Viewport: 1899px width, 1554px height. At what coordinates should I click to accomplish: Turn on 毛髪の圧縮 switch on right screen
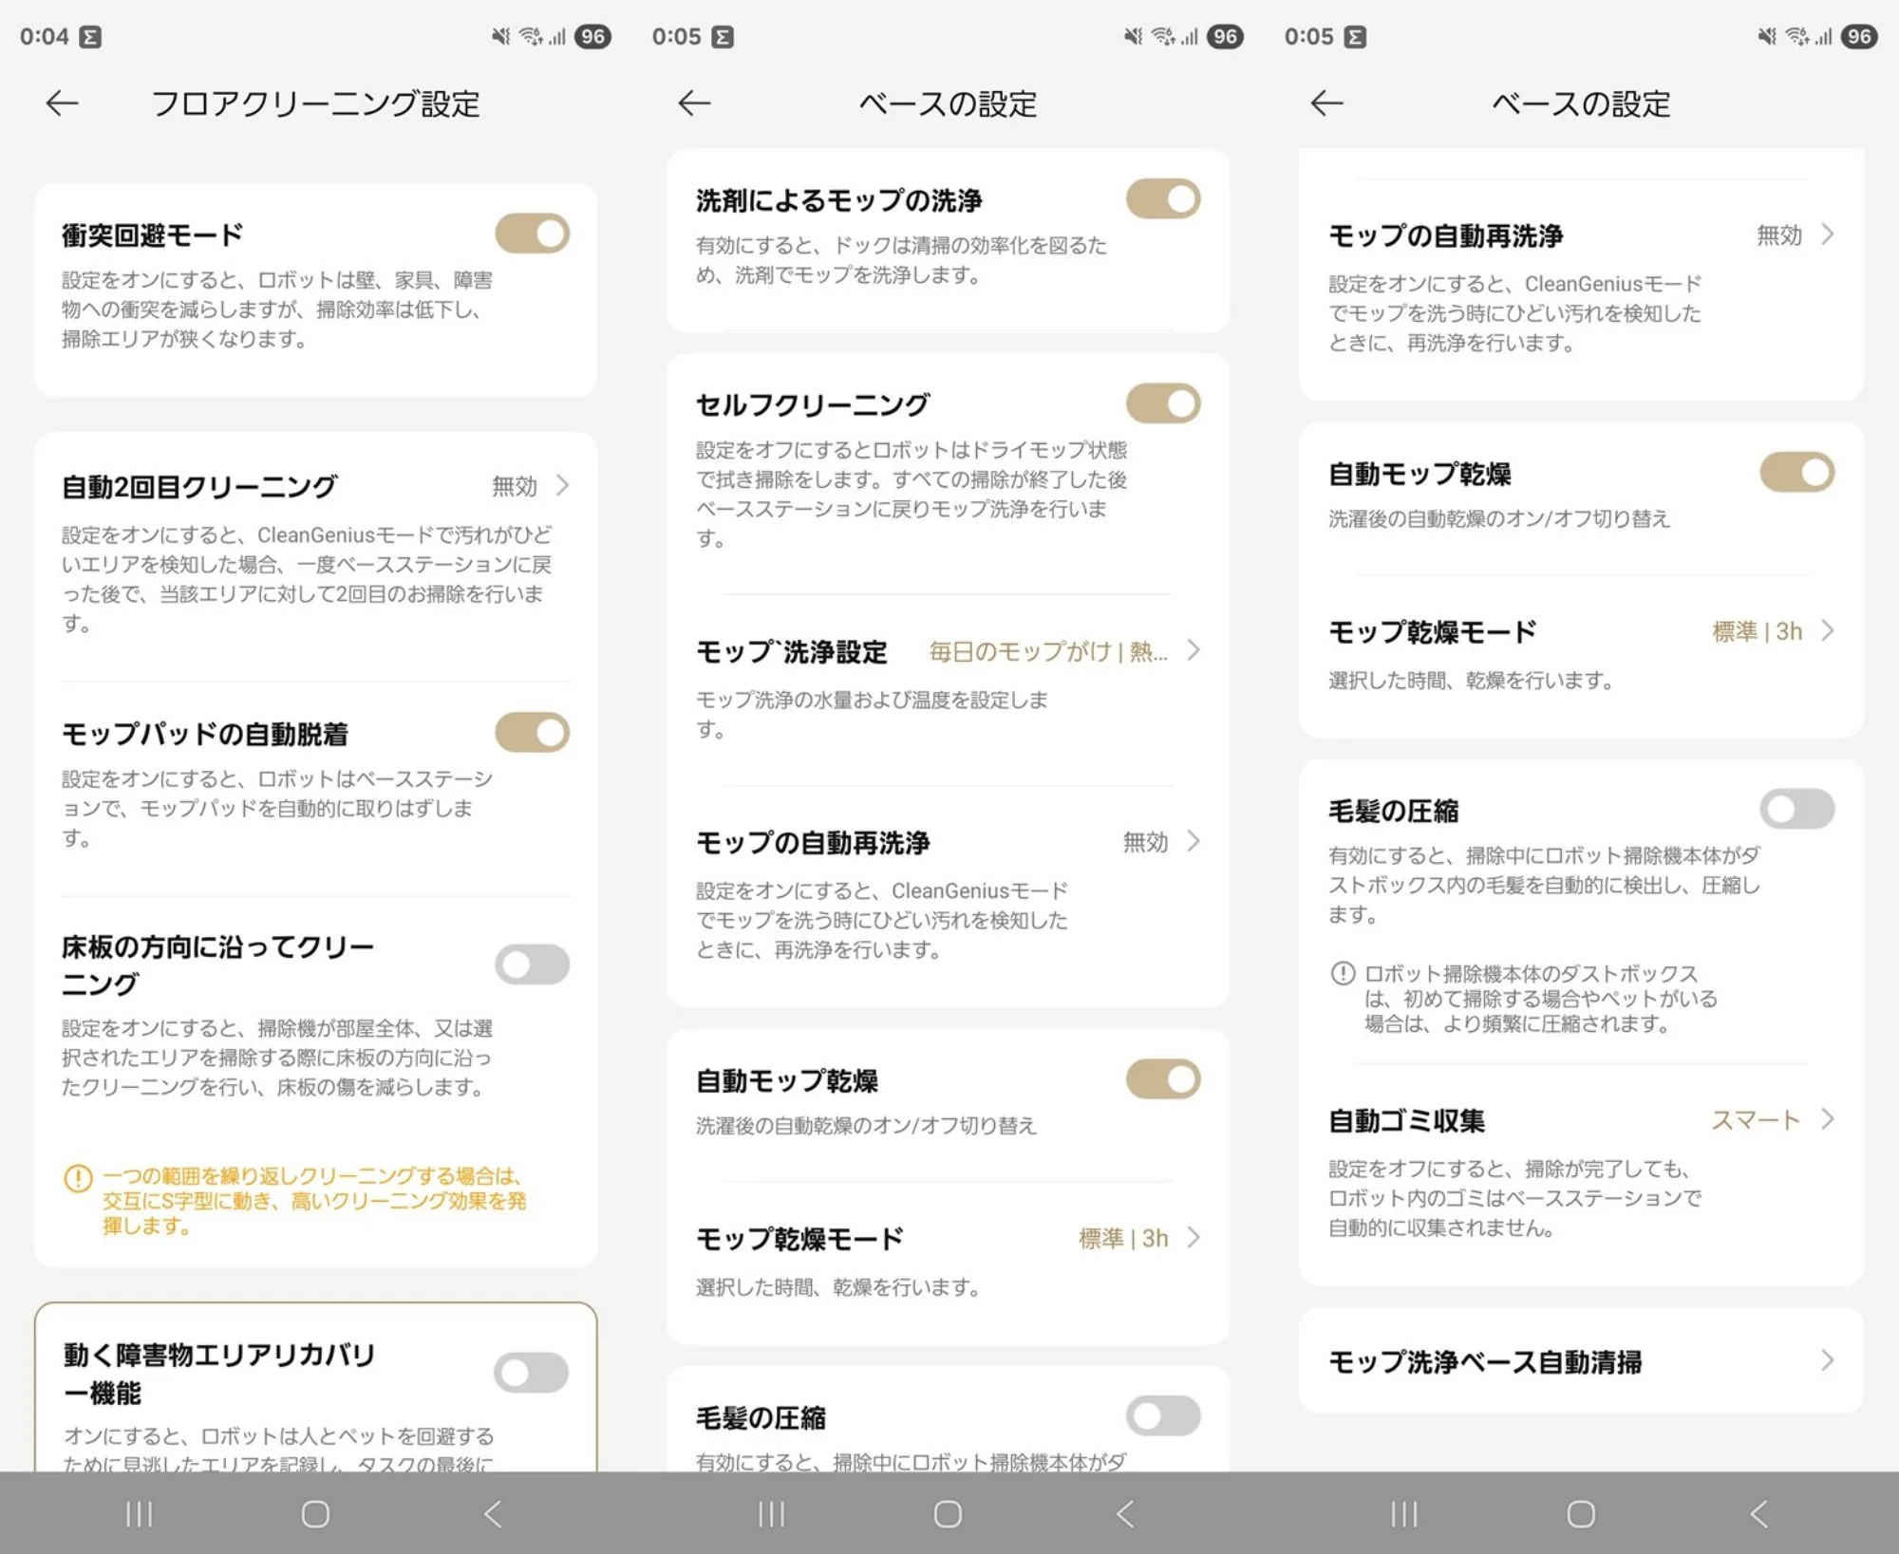1796,810
